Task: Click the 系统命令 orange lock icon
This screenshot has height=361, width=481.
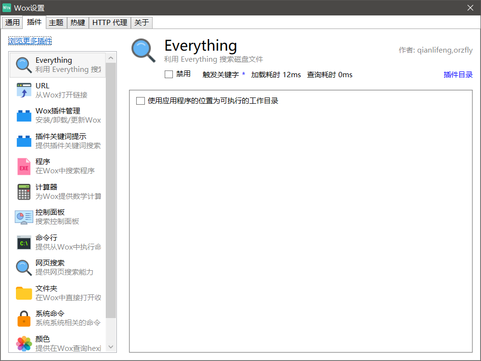Action: pos(24,319)
